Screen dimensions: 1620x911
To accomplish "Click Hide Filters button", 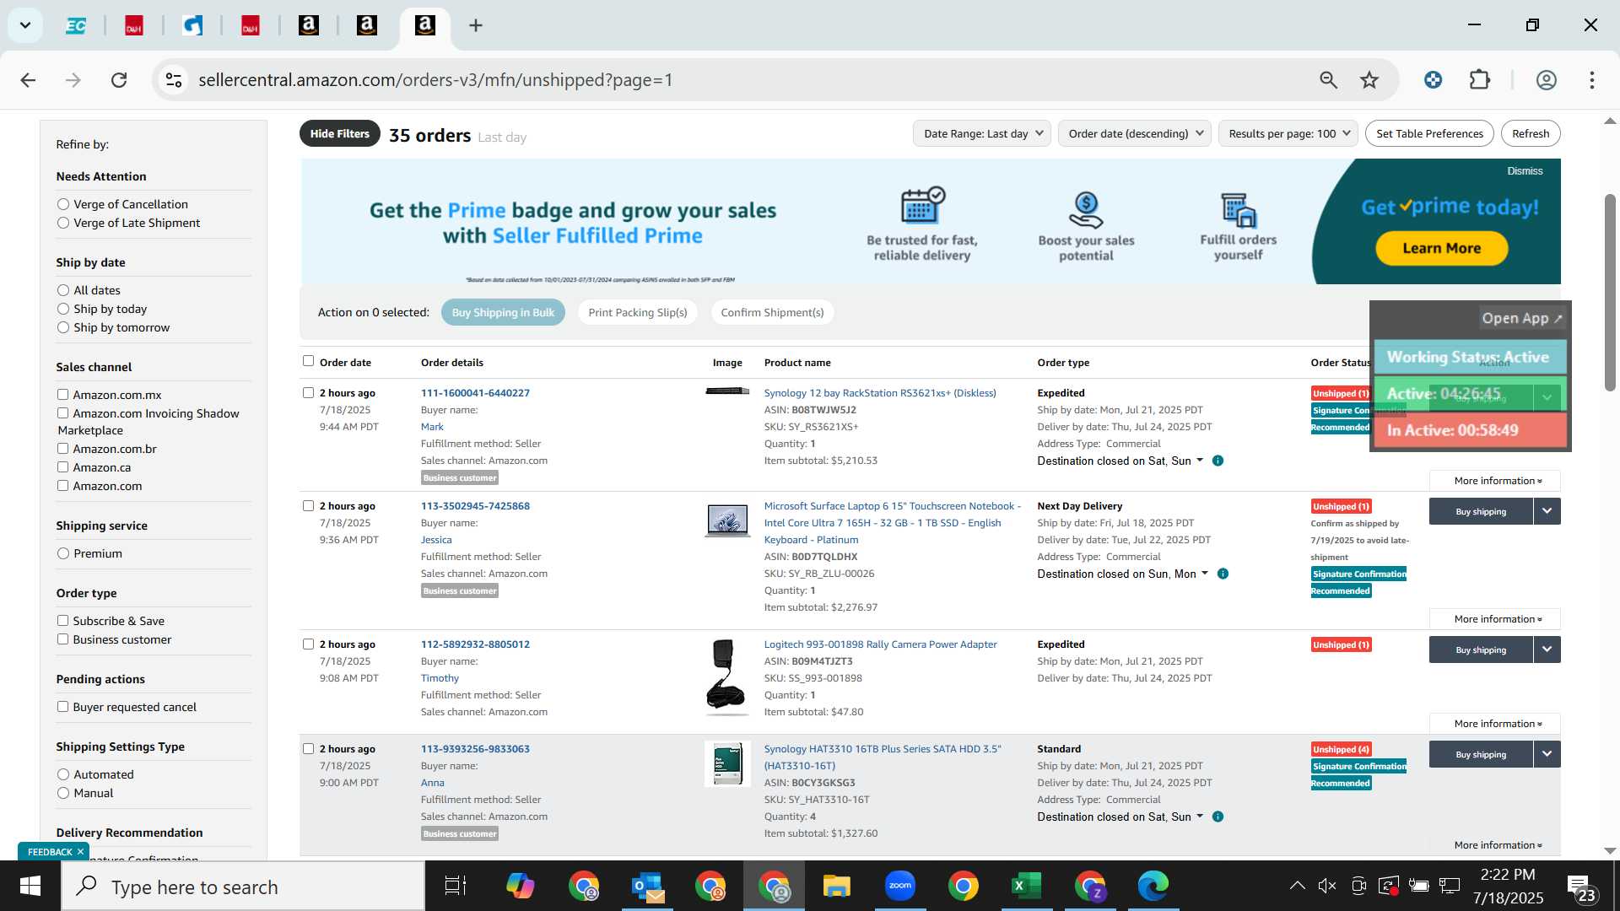I will coord(339,133).
